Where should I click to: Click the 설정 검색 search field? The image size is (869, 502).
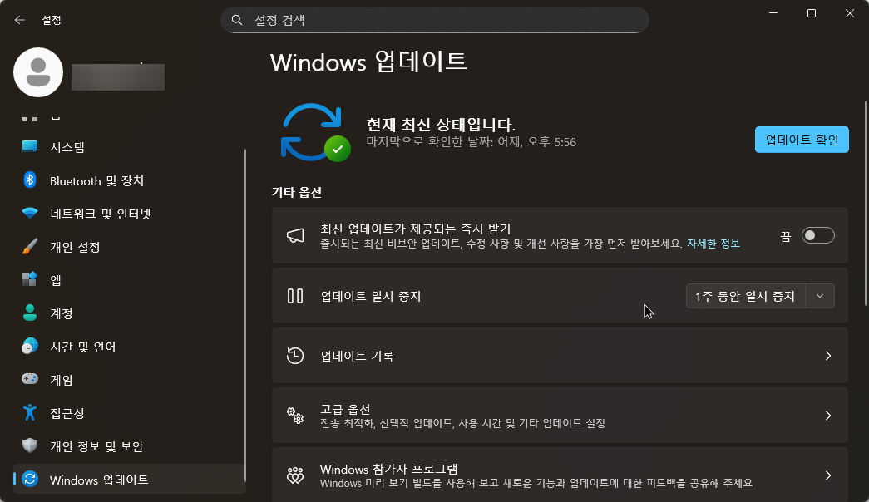pyautogui.click(x=434, y=20)
